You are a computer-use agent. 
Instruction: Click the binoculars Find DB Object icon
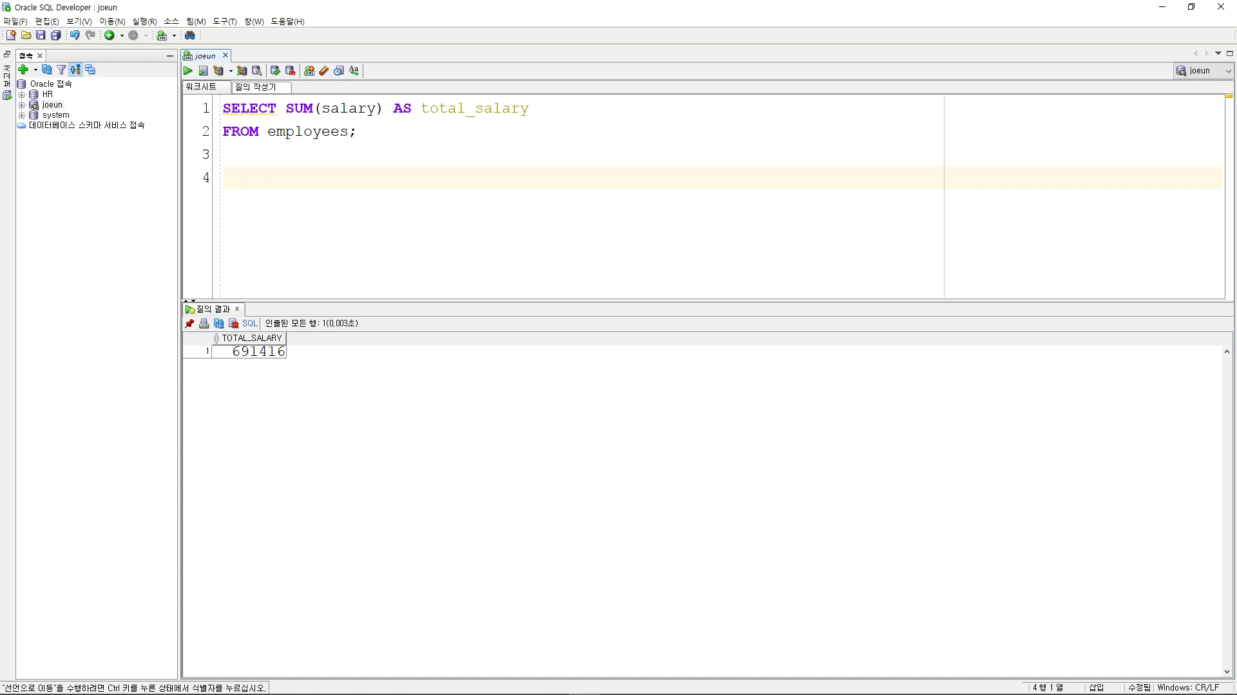coord(190,35)
